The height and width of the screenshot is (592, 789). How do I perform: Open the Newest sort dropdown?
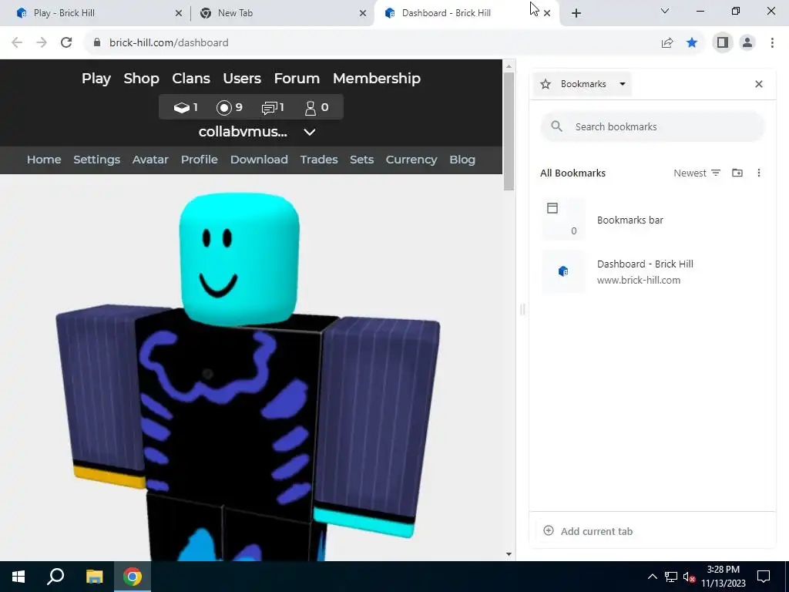pyautogui.click(x=697, y=173)
